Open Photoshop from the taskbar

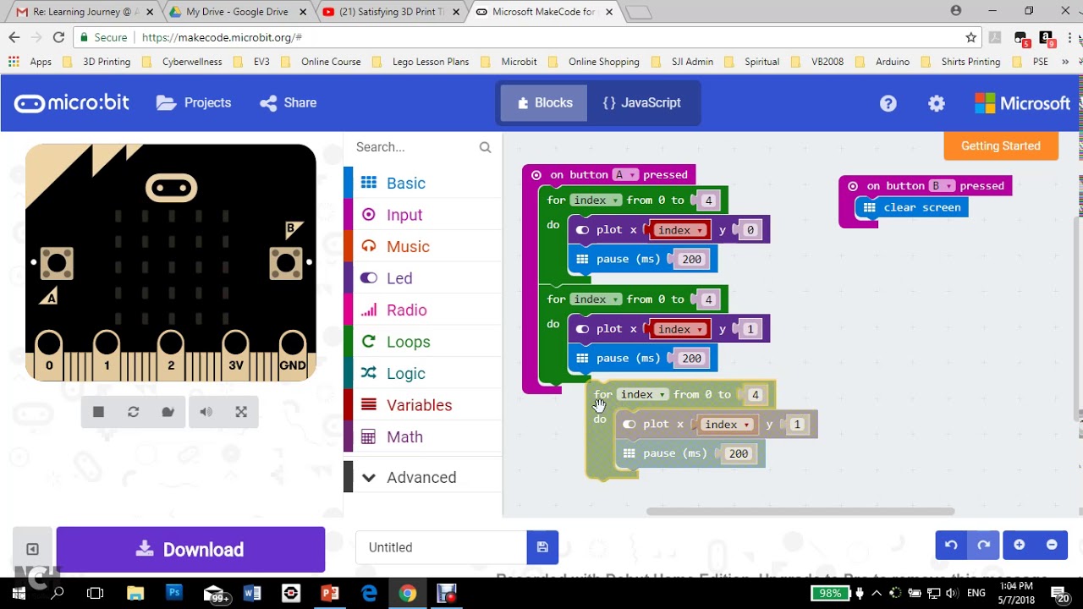(174, 594)
